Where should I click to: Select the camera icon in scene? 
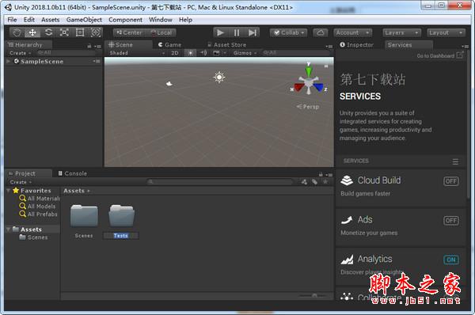tap(169, 83)
